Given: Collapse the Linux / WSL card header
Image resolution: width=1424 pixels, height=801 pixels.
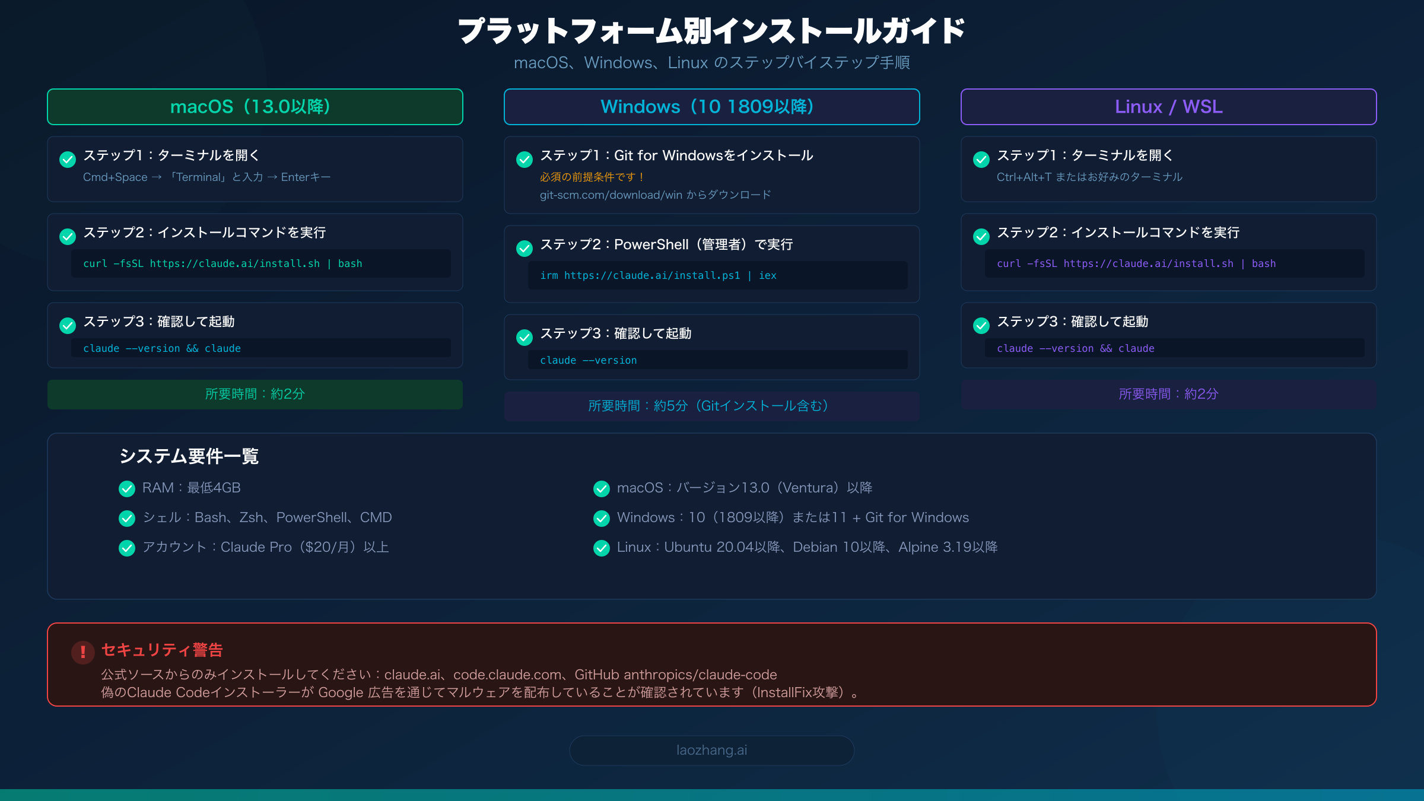Looking at the screenshot, I should pyautogui.click(x=1168, y=107).
